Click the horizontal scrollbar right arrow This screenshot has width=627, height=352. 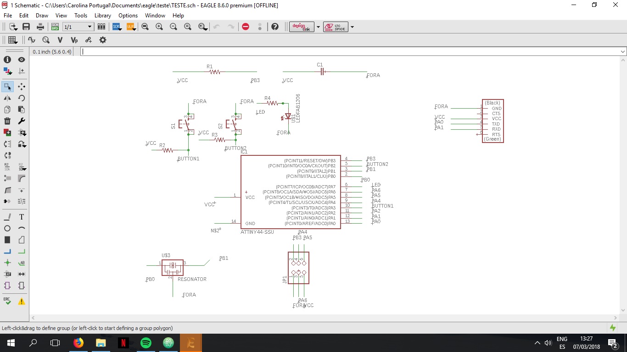point(616,318)
